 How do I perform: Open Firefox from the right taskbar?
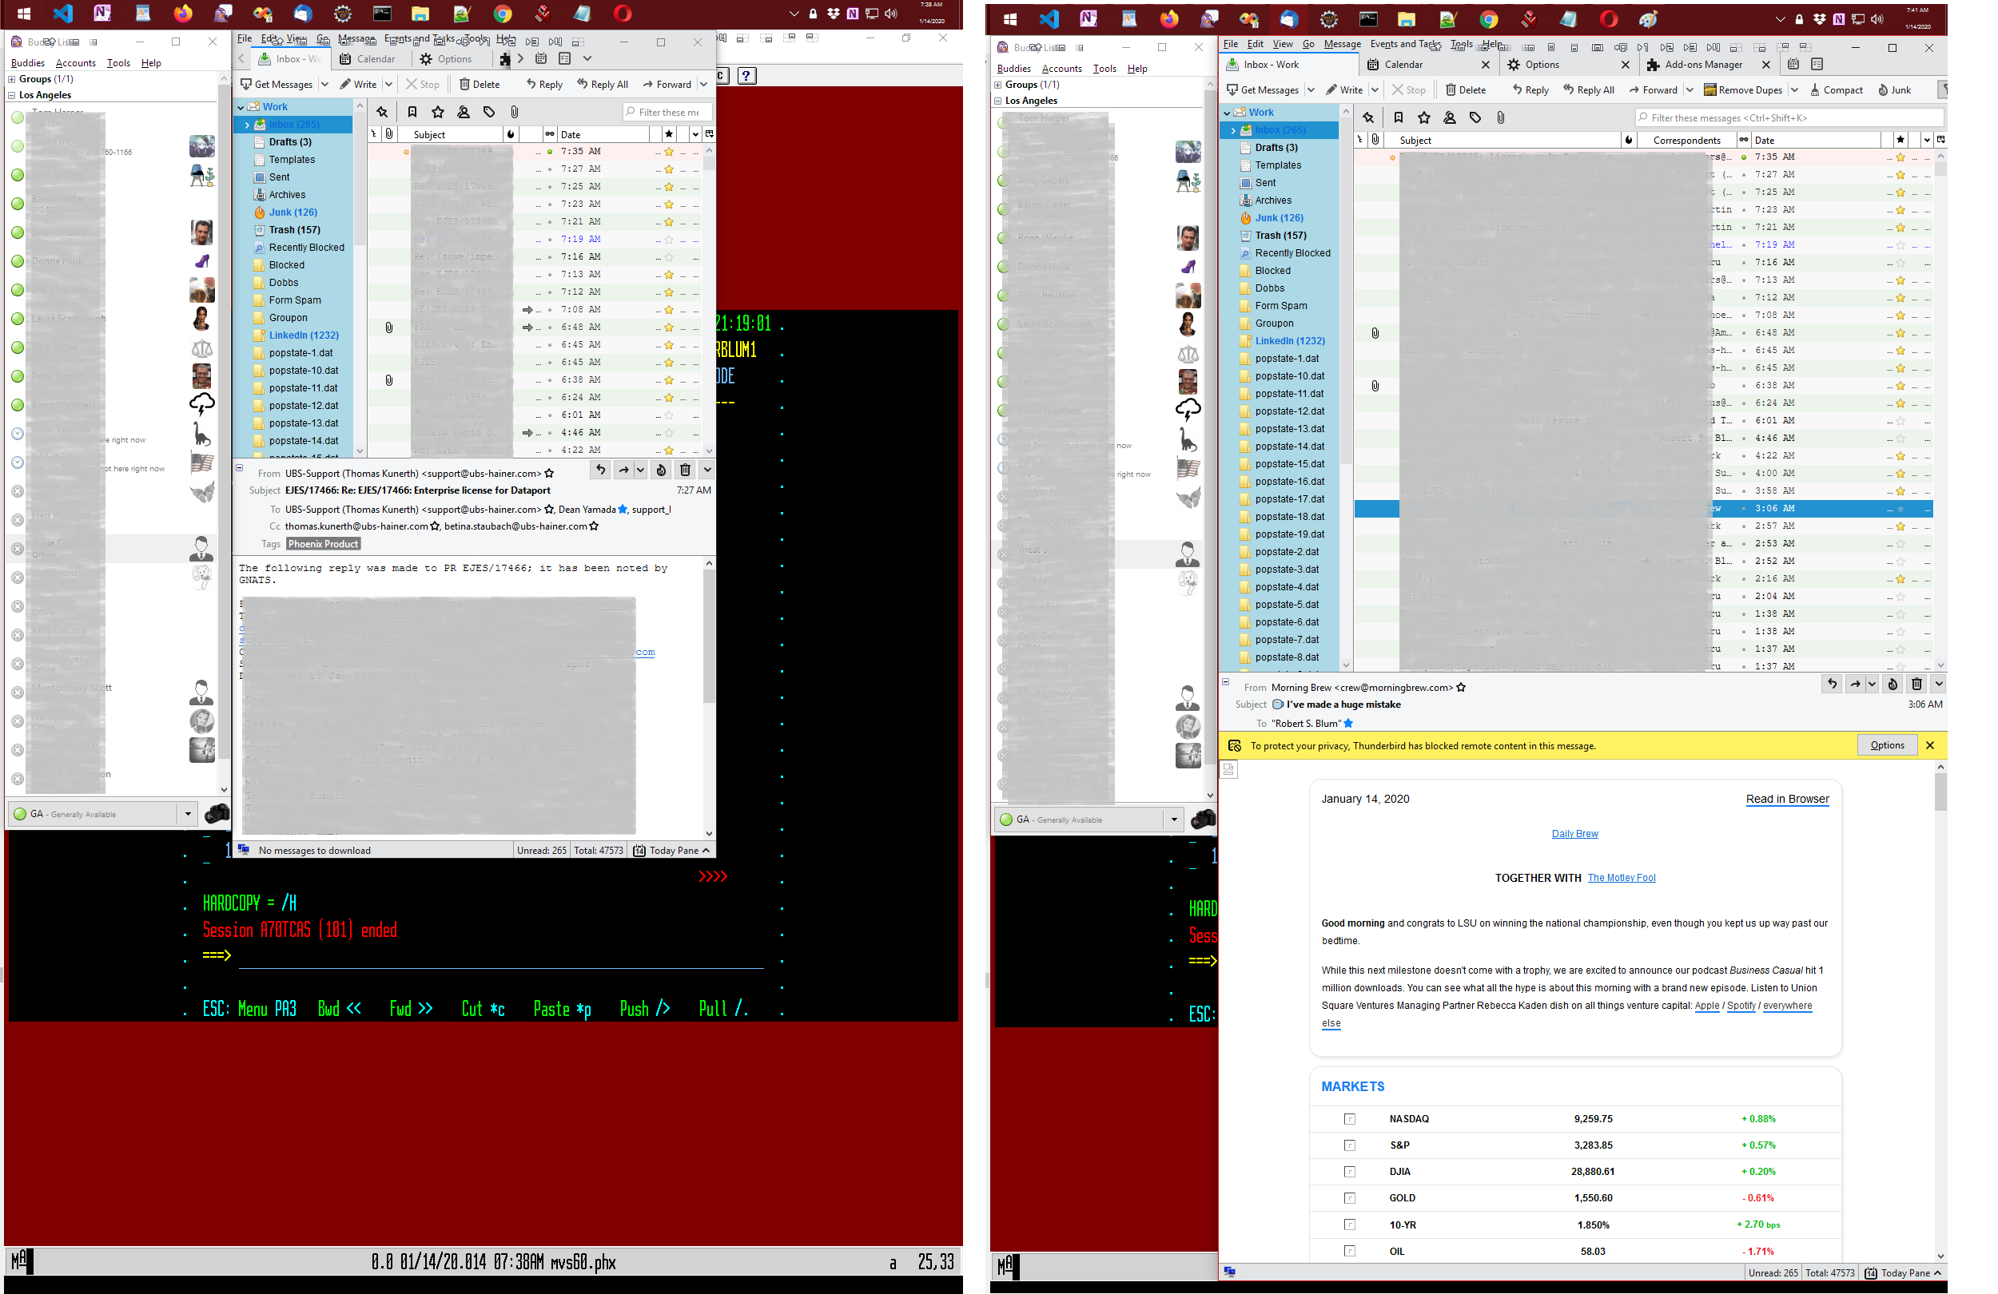pyautogui.click(x=1168, y=18)
